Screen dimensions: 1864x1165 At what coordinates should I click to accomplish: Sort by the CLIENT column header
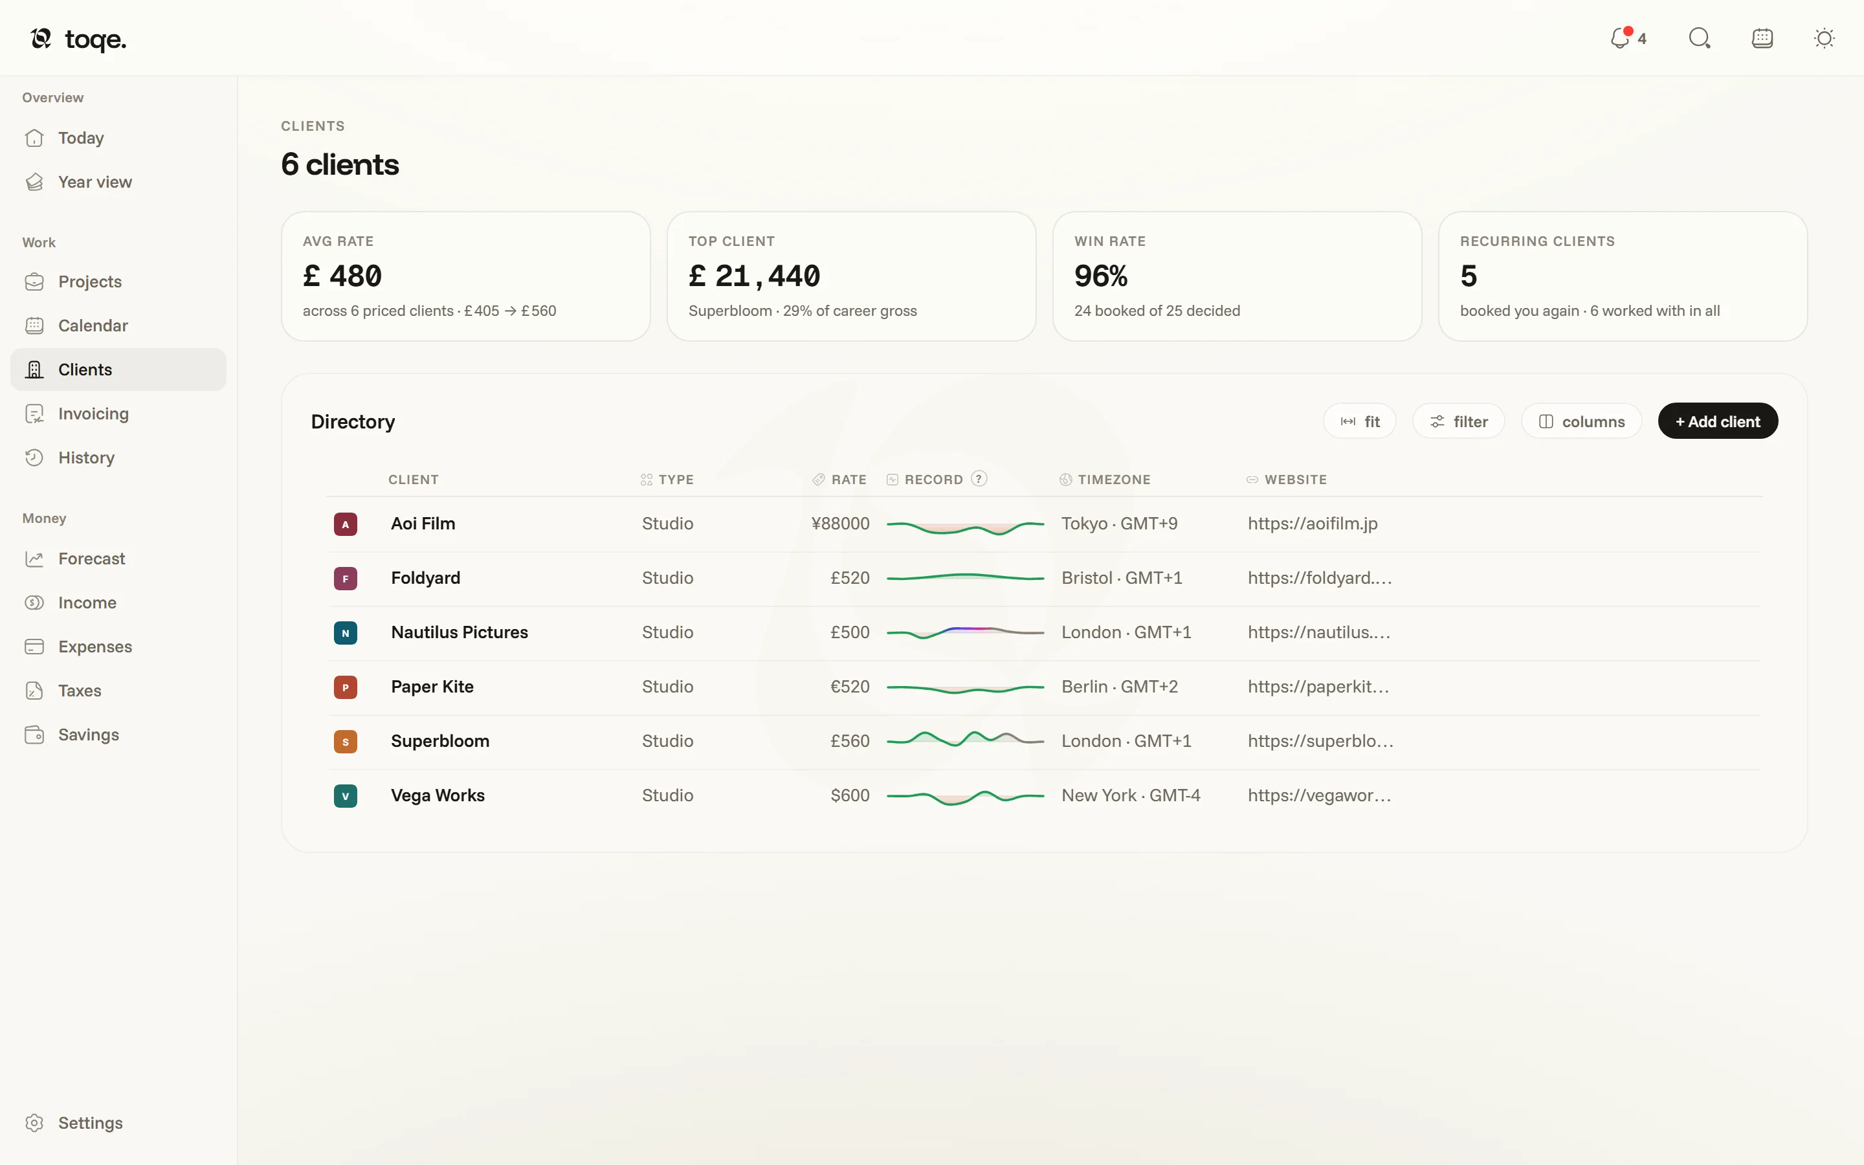414,479
